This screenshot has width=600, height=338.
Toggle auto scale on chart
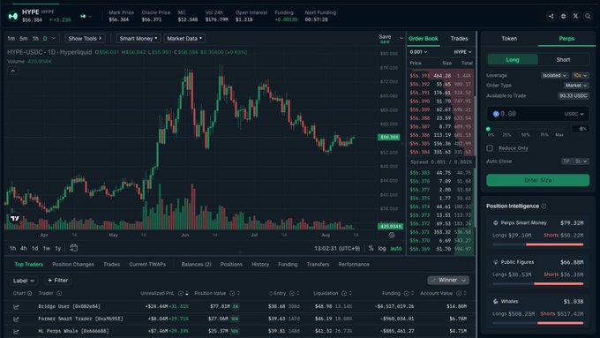click(x=396, y=249)
